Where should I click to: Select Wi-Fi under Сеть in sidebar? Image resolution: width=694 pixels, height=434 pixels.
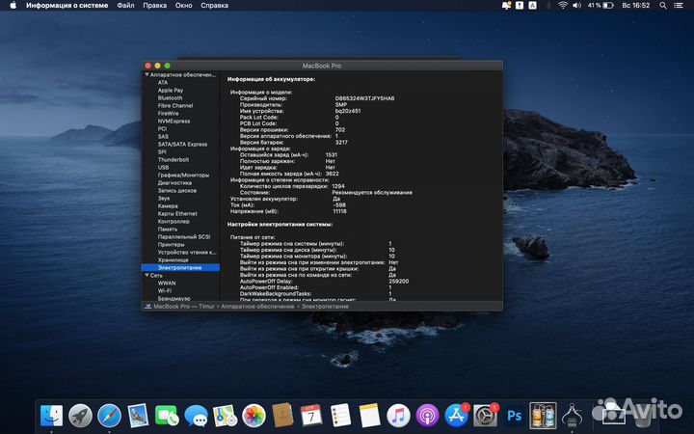click(x=165, y=291)
